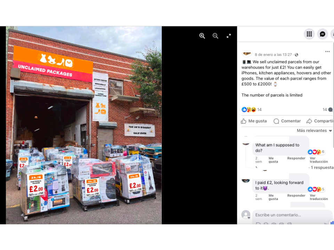Reply to the 'I paid £2' comment

[x=296, y=195]
